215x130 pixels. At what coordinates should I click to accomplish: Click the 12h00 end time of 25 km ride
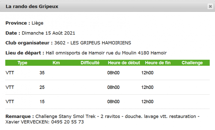pyautogui.click(x=147, y=87)
